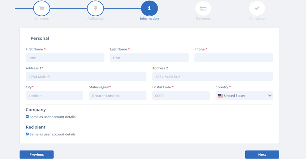Expand the Country dropdown arrow

click(269, 96)
